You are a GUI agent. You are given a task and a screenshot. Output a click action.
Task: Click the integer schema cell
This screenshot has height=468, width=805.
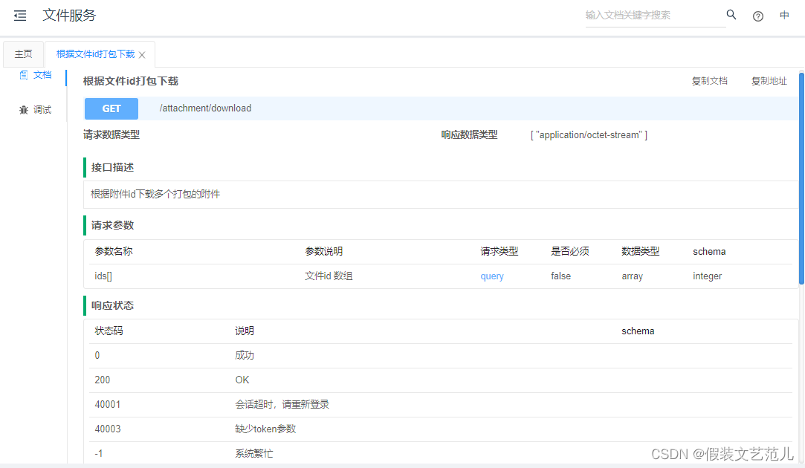tap(707, 276)
